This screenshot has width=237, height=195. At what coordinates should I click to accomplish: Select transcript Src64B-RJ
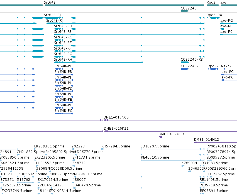52,15
